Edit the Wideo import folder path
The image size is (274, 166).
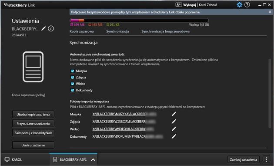click(174, 129)
